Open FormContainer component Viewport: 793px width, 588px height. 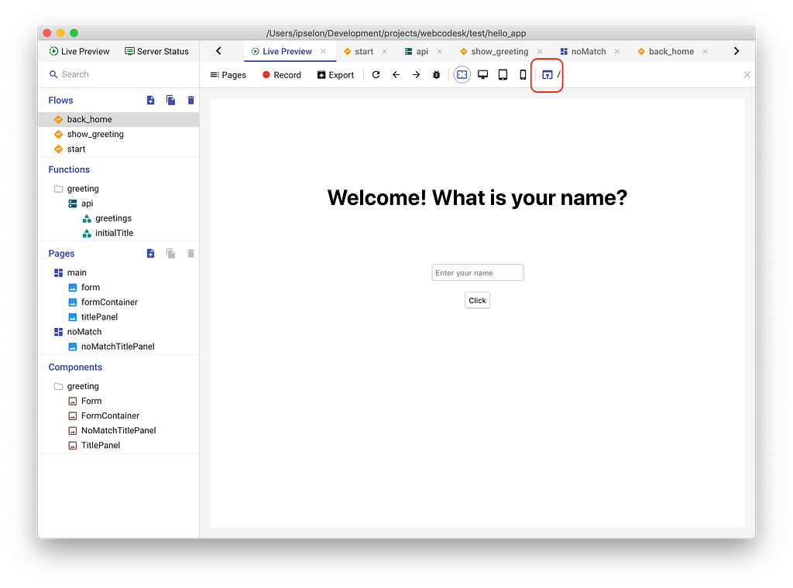tap(118, 415)
